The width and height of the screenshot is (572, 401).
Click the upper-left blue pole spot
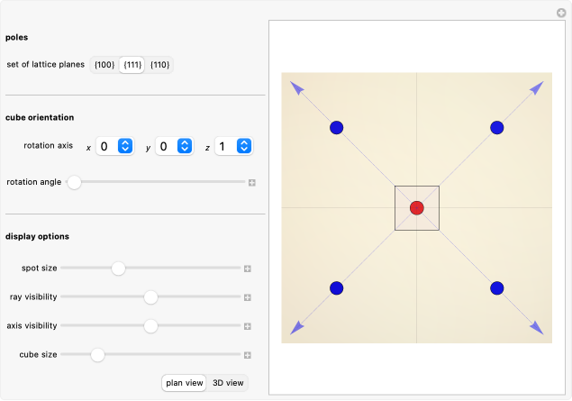[x=336, y=128]
